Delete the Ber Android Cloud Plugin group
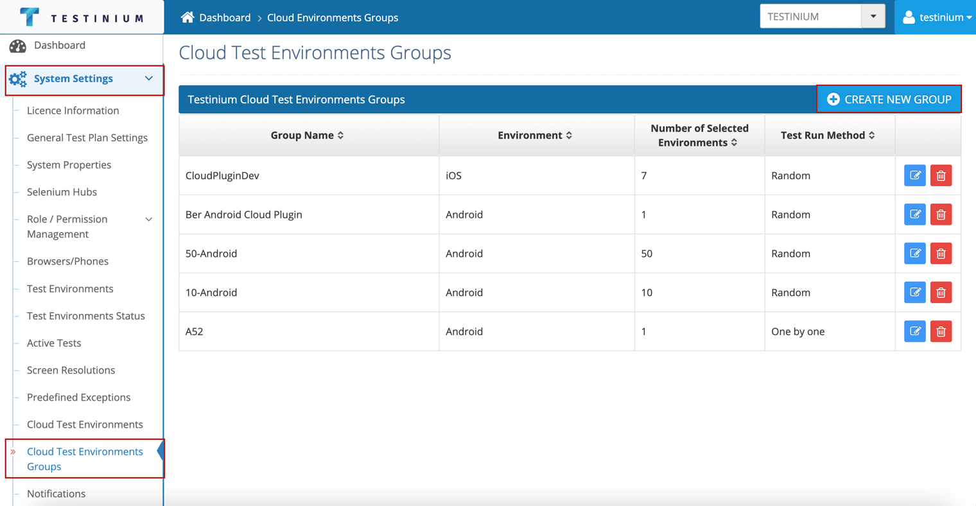This screenshot has width=976, height=506. (x=941, y=214)
